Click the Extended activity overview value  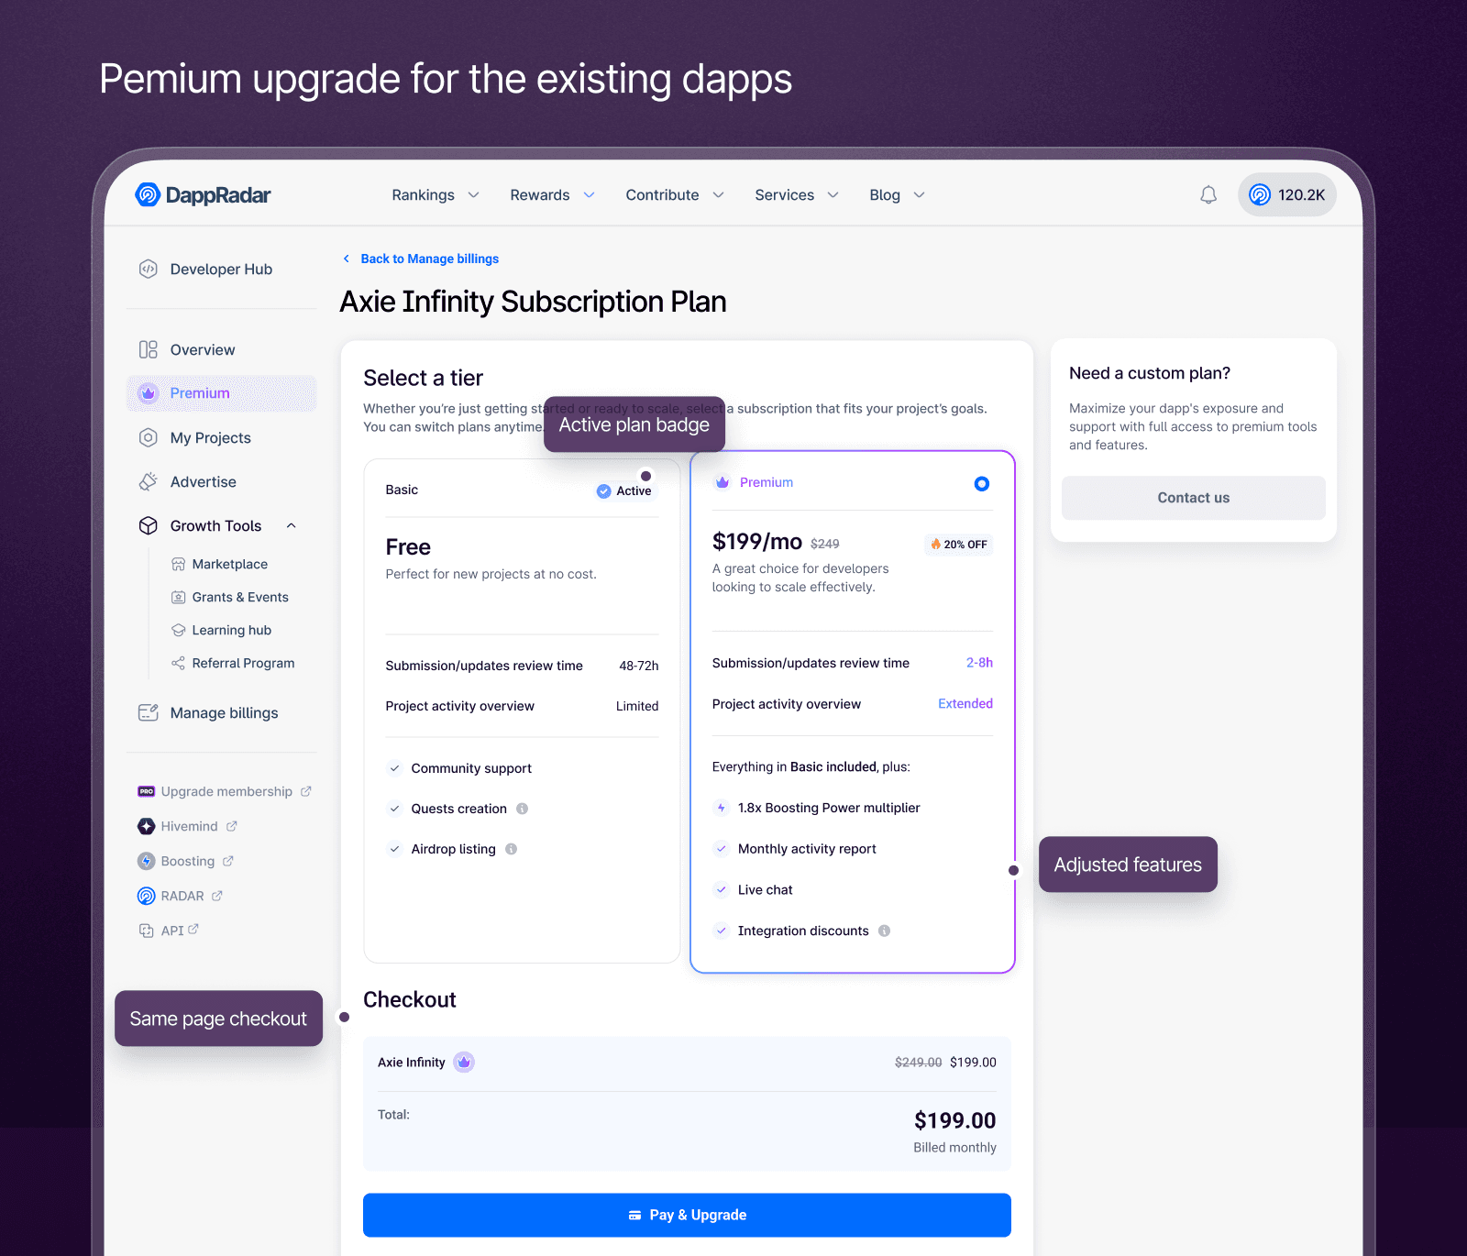point(965,703)
